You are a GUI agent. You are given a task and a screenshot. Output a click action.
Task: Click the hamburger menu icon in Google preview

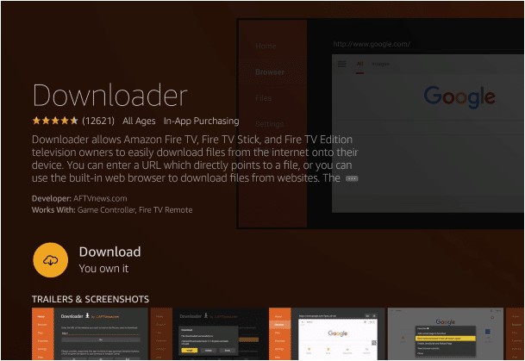pyautogui.click(x=341, y=64)
